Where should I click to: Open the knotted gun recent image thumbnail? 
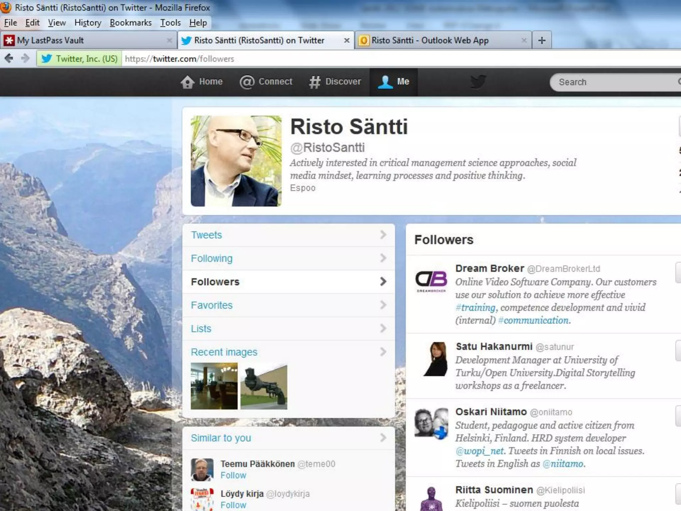(x=264, y=386)
